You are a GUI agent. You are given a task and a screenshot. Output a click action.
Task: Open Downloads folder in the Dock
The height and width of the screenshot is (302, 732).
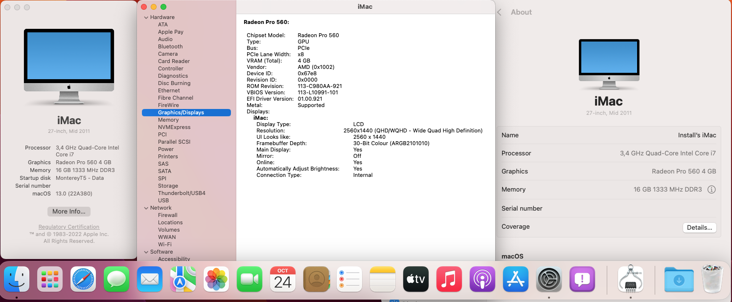pyautogui.click(x=678, y=280)
